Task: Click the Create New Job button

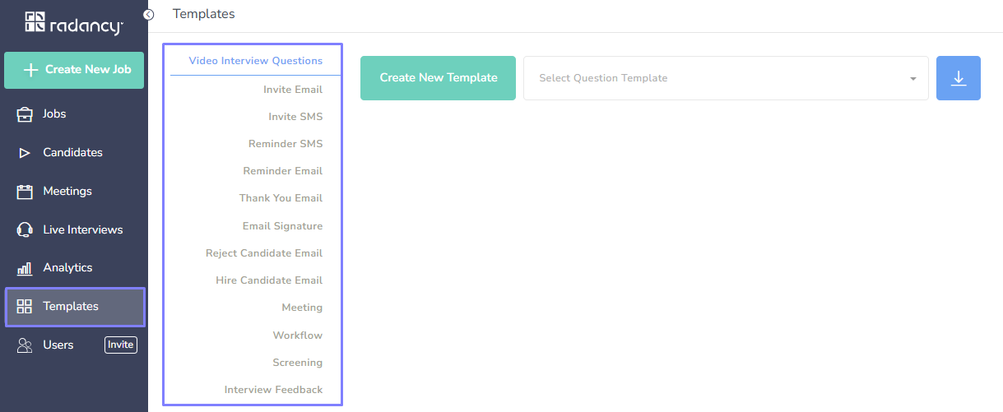Action: 74,70
